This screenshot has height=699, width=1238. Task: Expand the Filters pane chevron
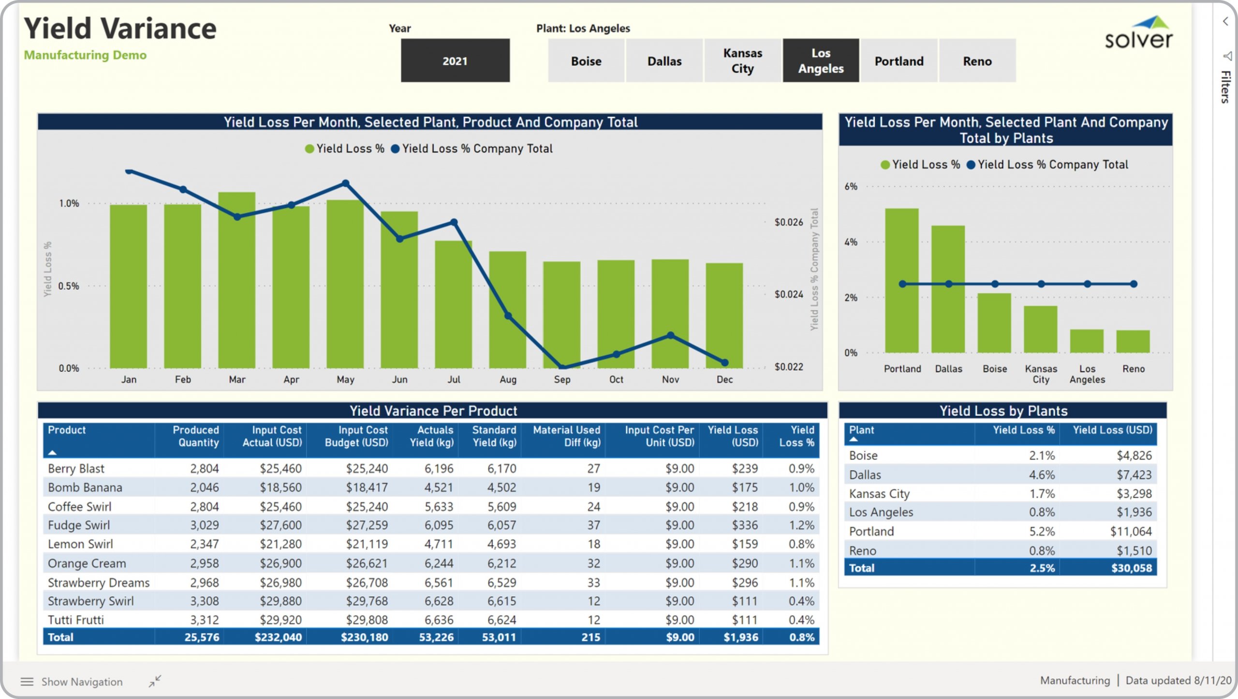pos(1225,21)
